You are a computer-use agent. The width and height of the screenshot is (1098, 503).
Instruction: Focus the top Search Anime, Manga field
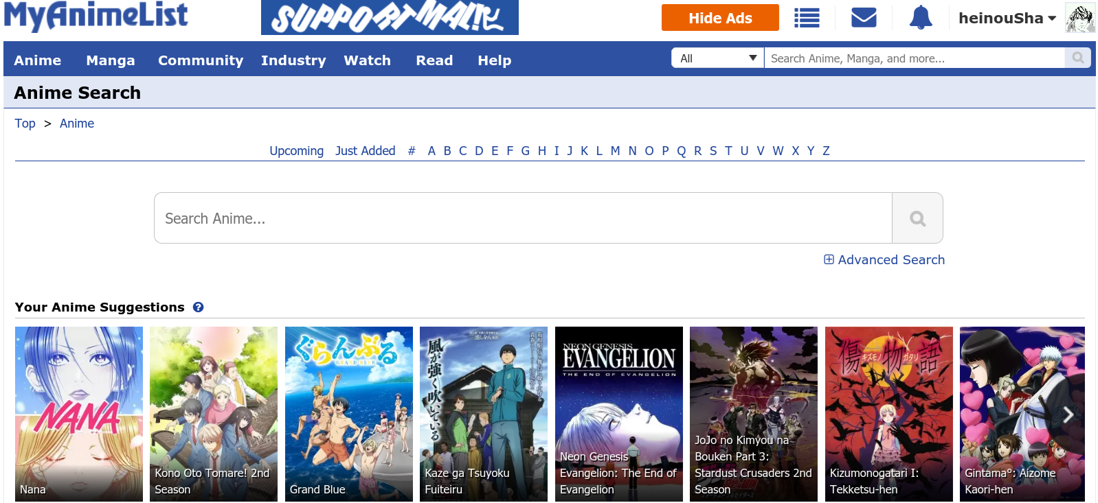(915, 58)
